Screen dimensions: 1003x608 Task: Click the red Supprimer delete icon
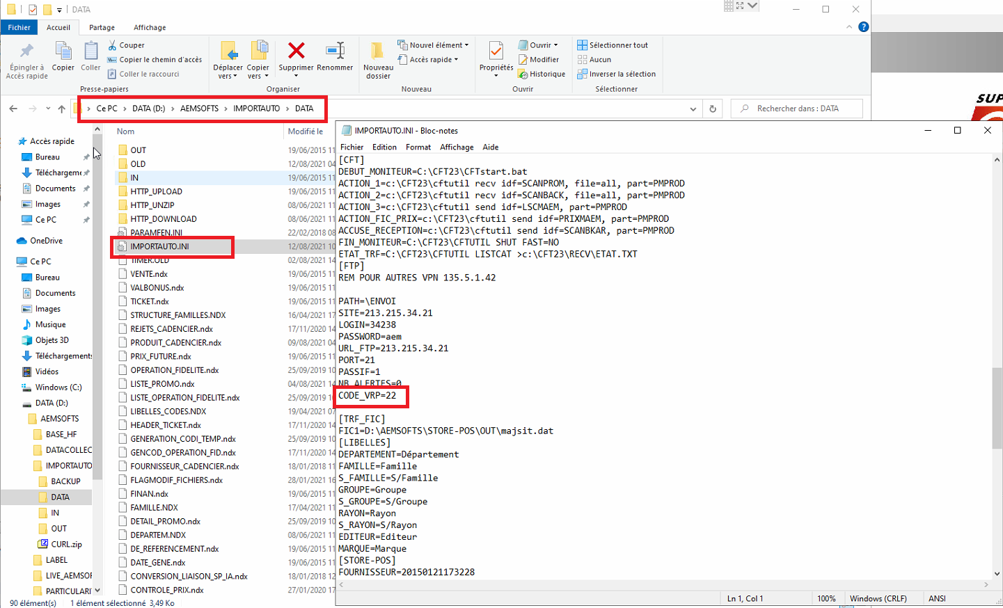pos(296,51)
